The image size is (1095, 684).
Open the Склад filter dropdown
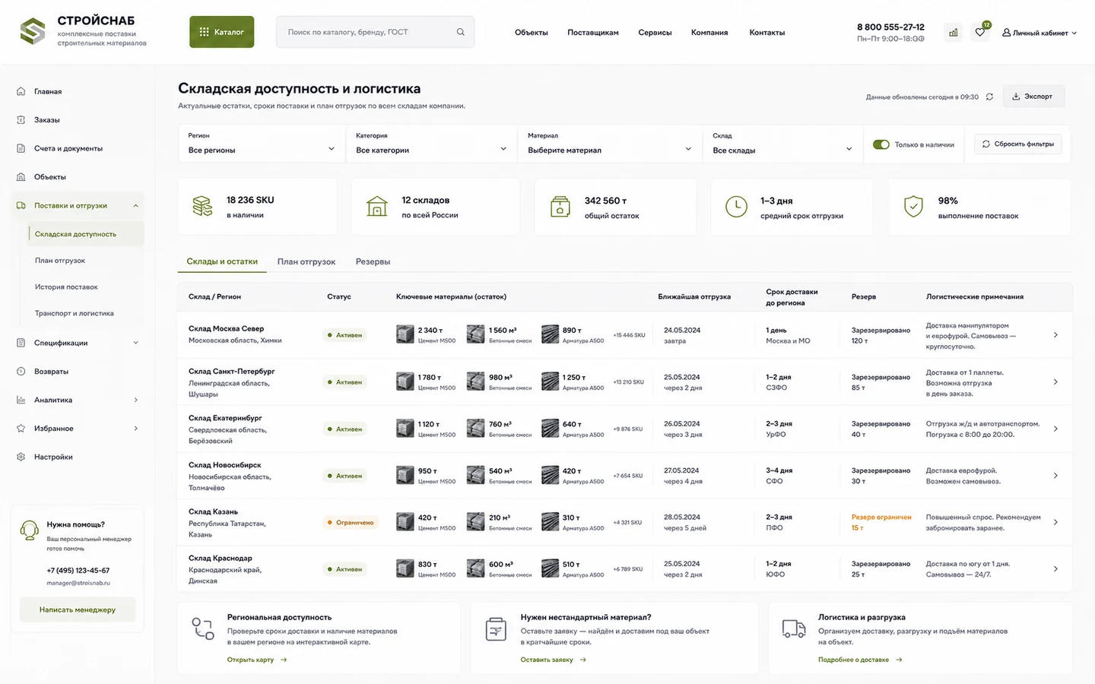click(782, 144)
